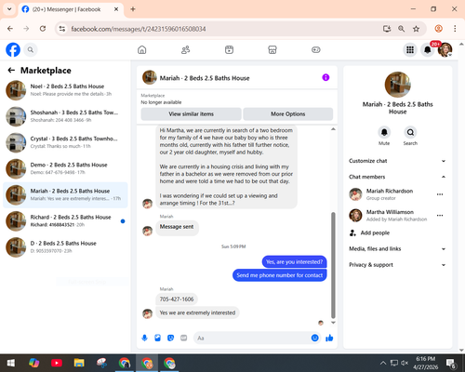Open account profile picture menu
The image size is (465, 372).
click(x=445, y=49)
